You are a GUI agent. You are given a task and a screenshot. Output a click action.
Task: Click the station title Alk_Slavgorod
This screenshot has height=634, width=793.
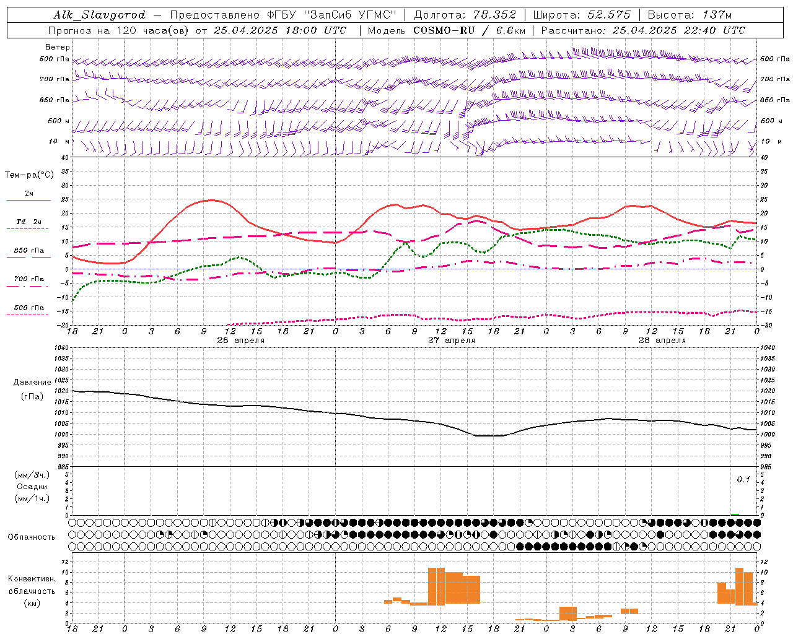coord(100,15)
